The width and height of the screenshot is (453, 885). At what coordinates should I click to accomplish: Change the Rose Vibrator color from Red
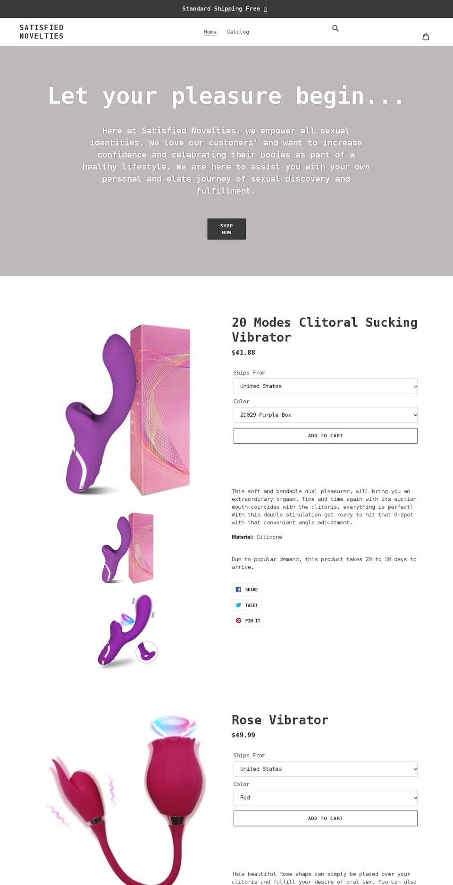pyautogui.click(x=325, y=797)
